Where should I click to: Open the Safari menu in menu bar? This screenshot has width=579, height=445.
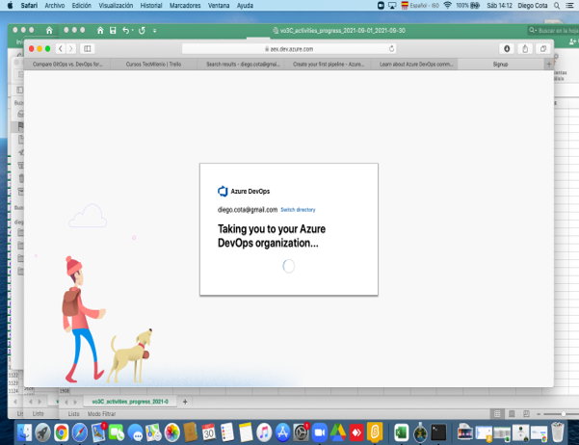pyautogui.click(x=29, y=6)
